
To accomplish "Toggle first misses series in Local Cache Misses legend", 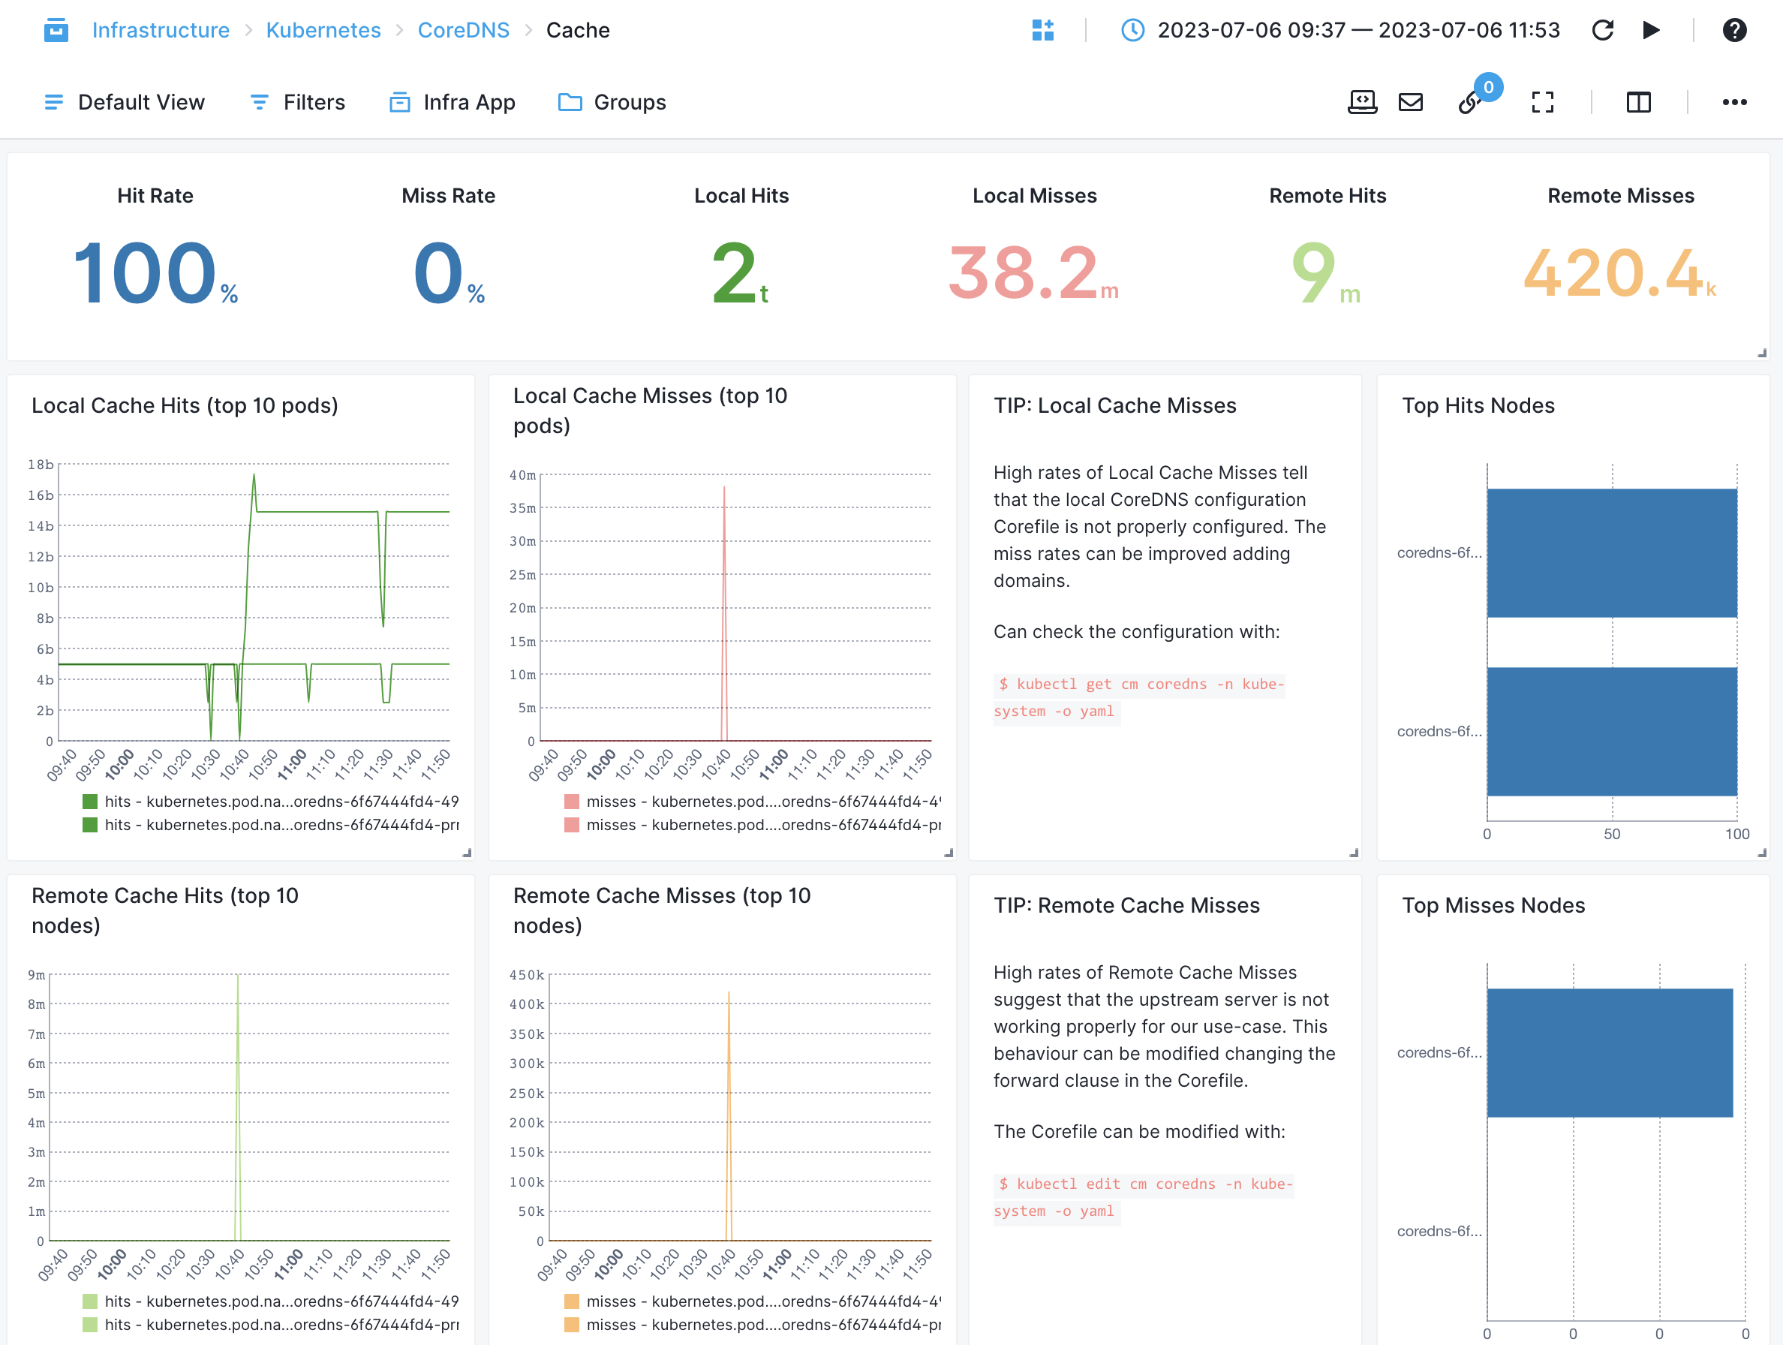I will [x=753, y=802].
